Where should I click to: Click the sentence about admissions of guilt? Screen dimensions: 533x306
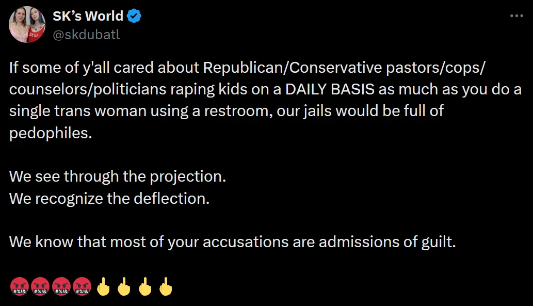click(x=233, y=243)
